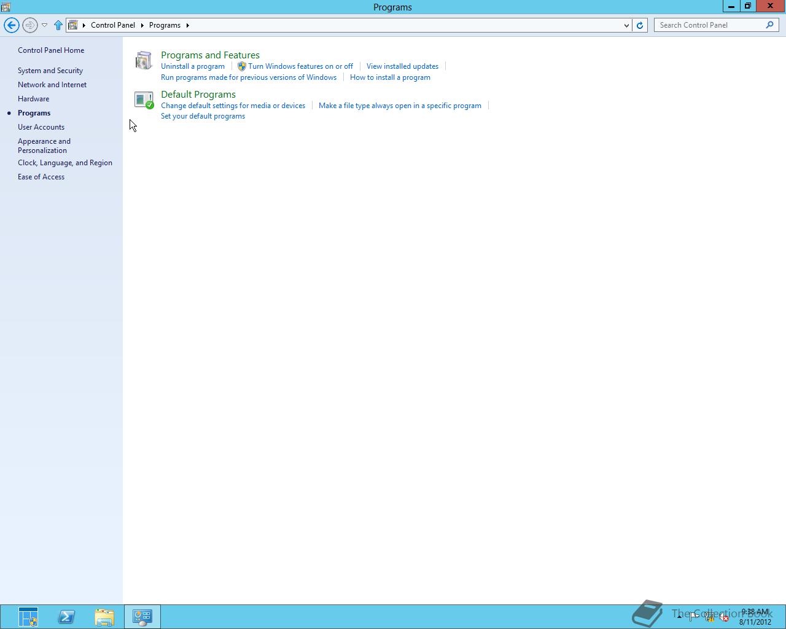The image size is (786, 629).
Task: Close the Programs window
Action: coord(770,6)
